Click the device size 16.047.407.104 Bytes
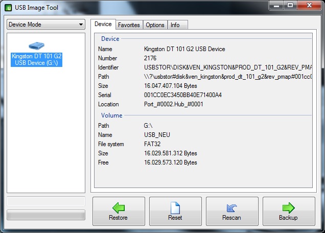 coord(170,86)
